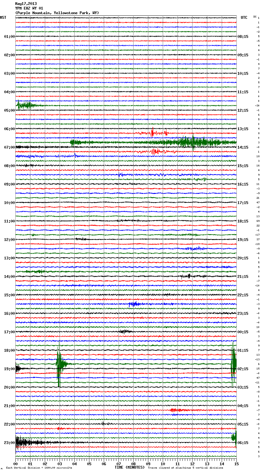Select the 05:00 MST time label
Screen dimensions: 261x472
[10, 110]
